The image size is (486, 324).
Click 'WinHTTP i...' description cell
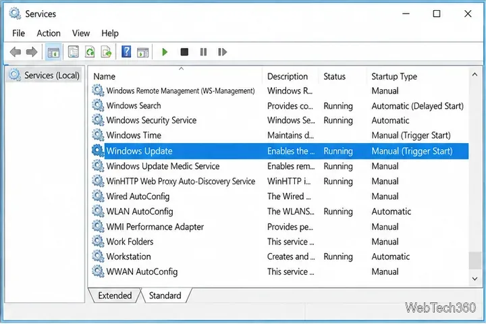coord(289,181)
